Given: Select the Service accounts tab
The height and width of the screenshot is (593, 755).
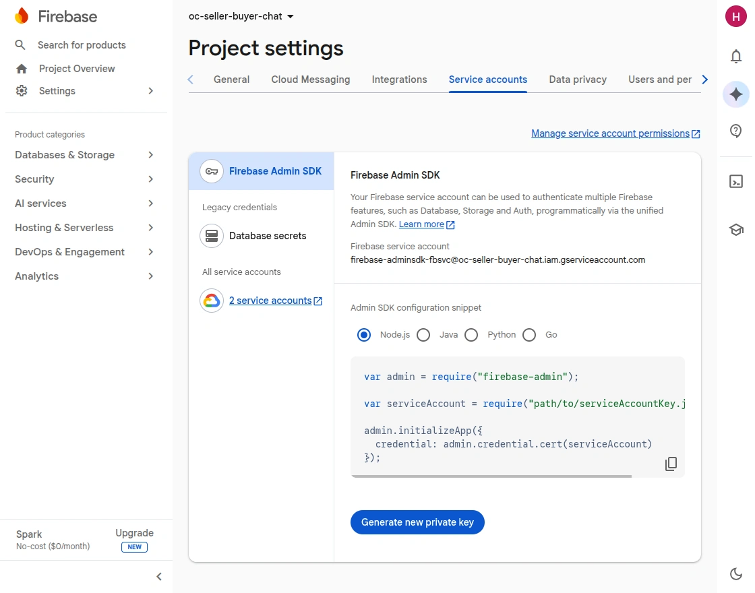Looking at the screenshot, I should [x=488, y=80].
